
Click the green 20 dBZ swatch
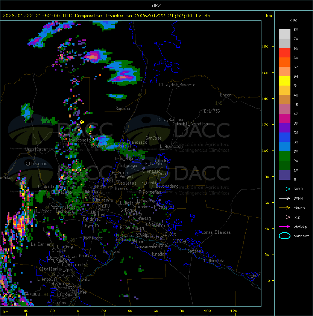pyautogui.click(x=284, y=156)
